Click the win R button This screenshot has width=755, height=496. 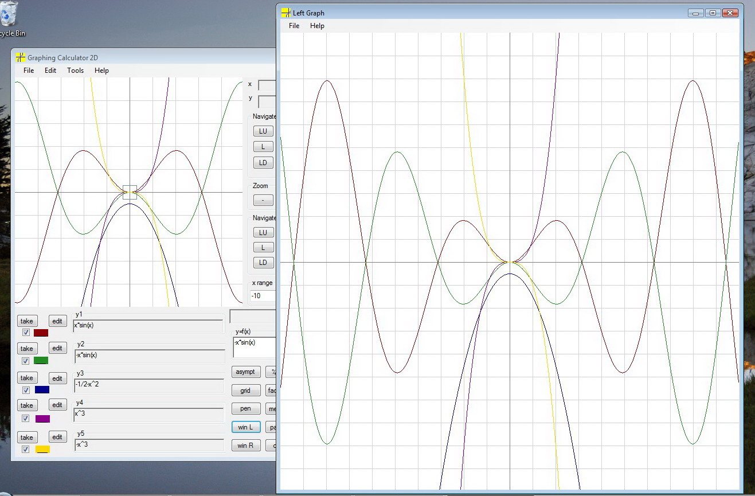[x=245, y=446]
